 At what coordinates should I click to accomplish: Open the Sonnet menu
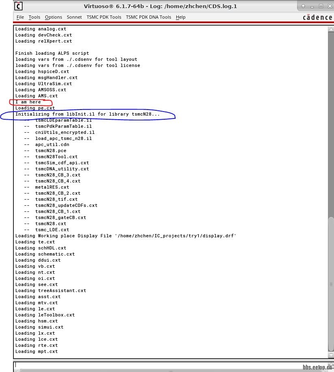pyautogui.click(x=74, y=17)
